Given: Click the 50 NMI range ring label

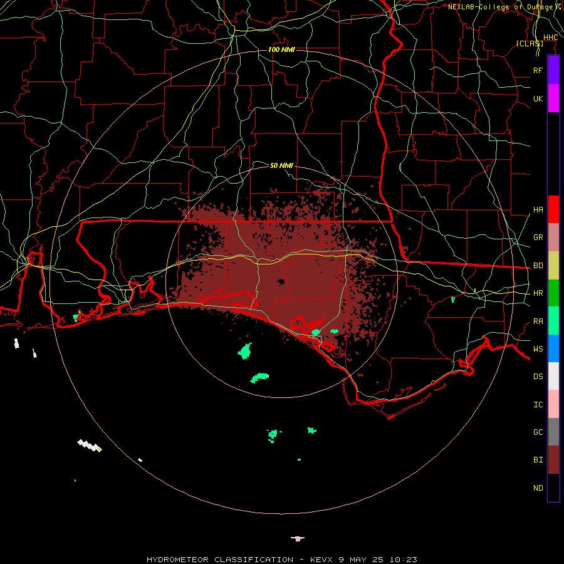Looking at the screenshot, I should 281,165.
